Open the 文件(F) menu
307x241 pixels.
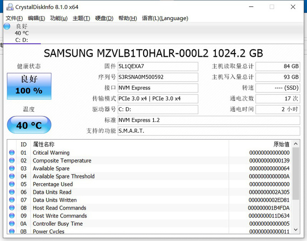pos(14,18)
